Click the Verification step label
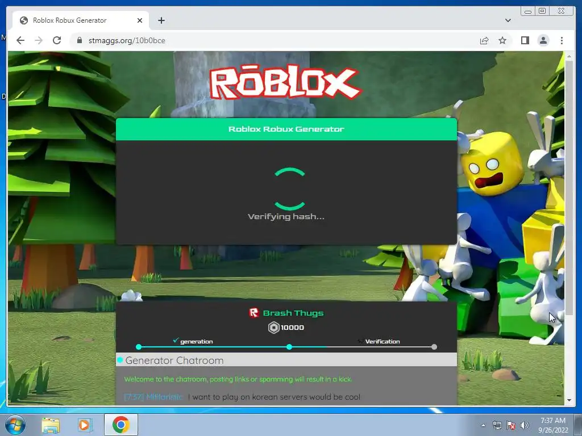This screenshot has width=582, height=436. point(383,341)
